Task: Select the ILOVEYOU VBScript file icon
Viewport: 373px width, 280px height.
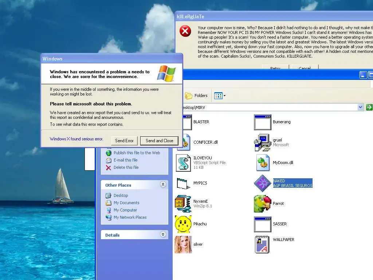Action: (x=184, y=163)
